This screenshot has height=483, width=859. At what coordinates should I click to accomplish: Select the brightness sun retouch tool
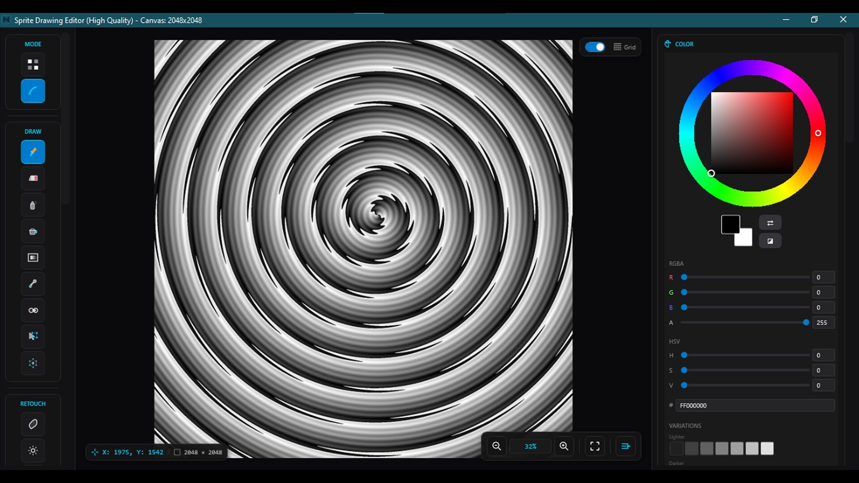[x=33, y=450]
